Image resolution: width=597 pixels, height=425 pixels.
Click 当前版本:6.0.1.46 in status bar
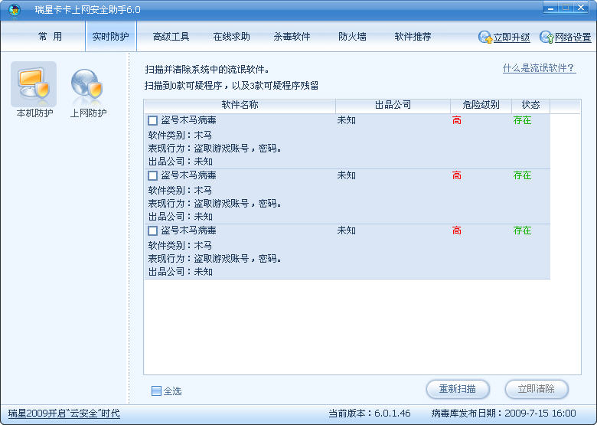[x=370, y=414]
